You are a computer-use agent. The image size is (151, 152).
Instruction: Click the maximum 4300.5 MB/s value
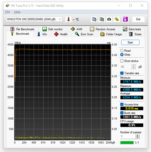pyautogui.click(x=132, y=90)
